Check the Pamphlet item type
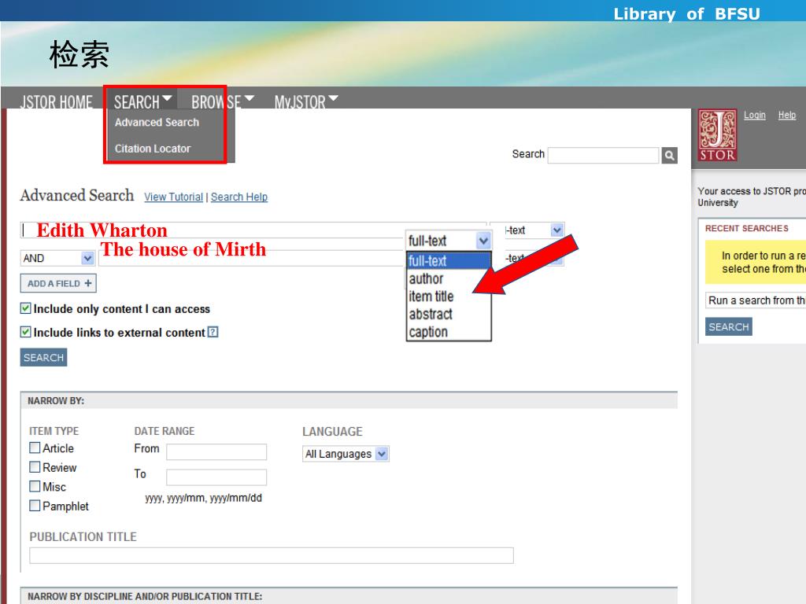Screen dimensions: 806x604 tap(35, 506)
